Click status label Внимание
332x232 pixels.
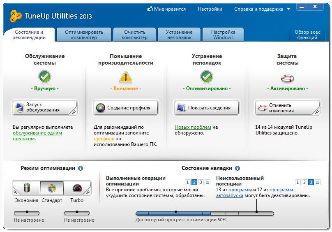click(126, 88)
